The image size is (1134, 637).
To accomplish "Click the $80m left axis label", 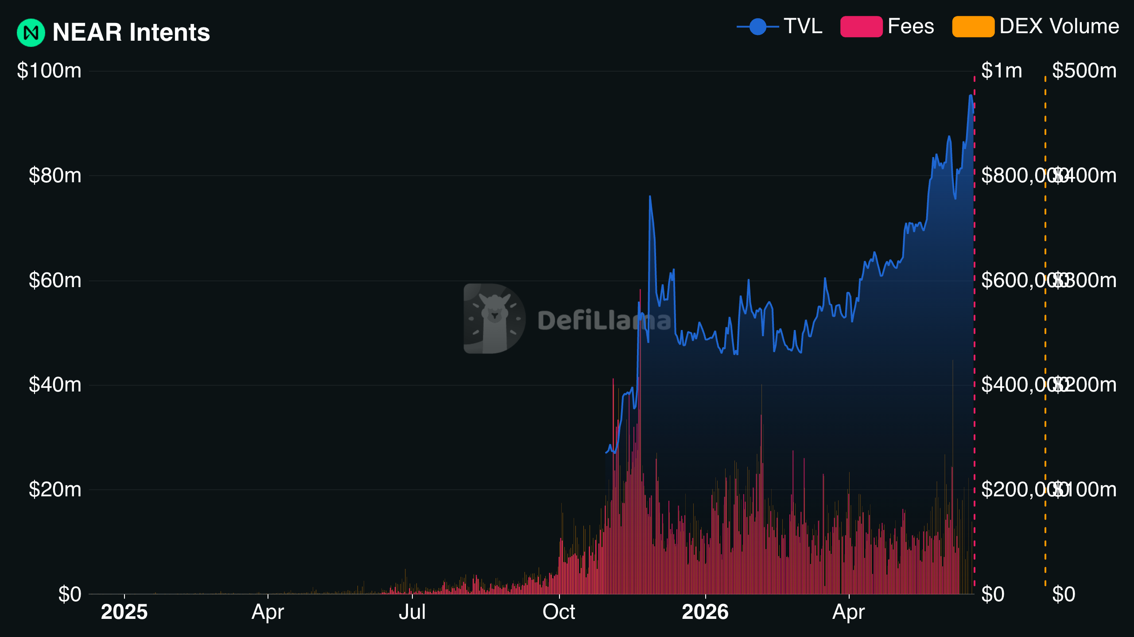I will 55,176.
